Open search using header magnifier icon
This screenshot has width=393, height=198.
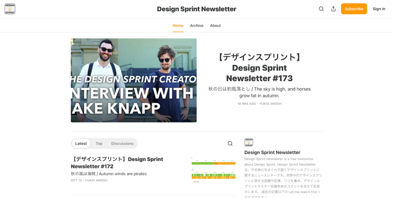[321, 9]
